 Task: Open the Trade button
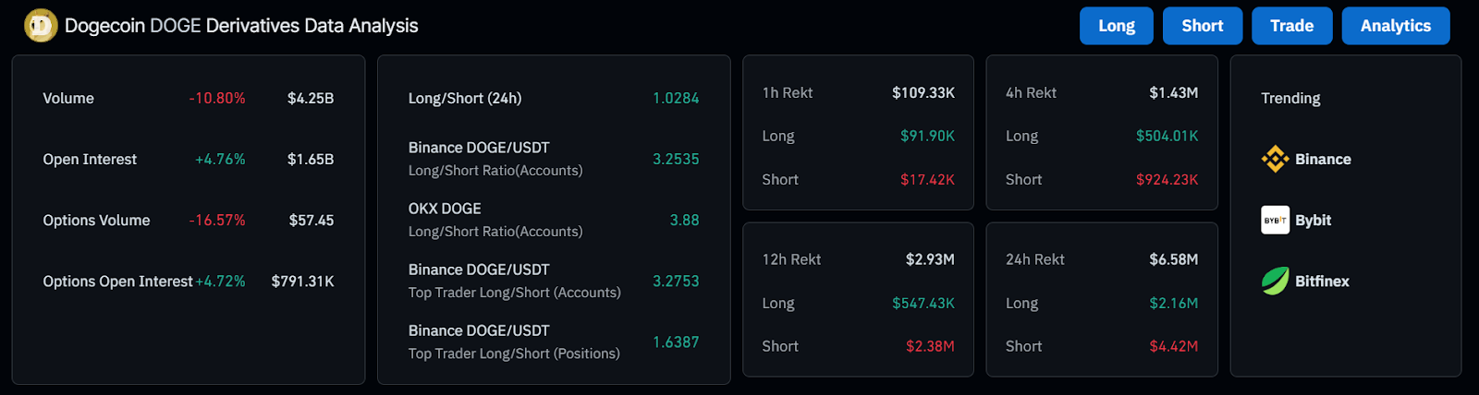pyautogui.click(x=1291, y=26)
